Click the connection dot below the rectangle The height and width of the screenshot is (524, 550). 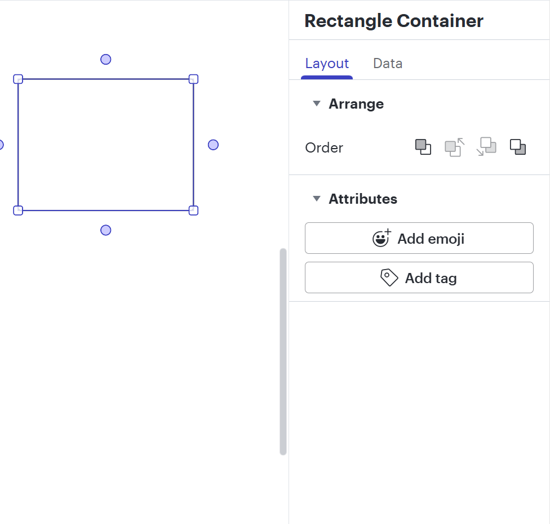(105, 230)
